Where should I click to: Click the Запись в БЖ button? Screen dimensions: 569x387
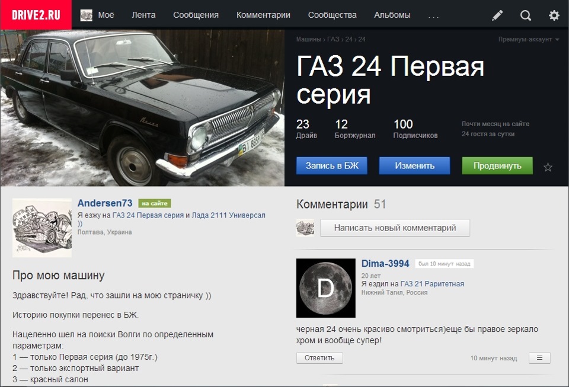click(x=332, y=166)
